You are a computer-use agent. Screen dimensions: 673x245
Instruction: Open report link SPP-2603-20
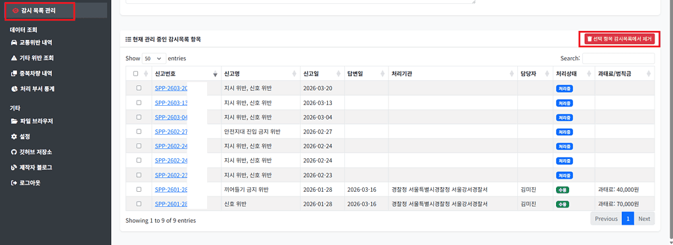pyautogui.click(x=172, y=89)
